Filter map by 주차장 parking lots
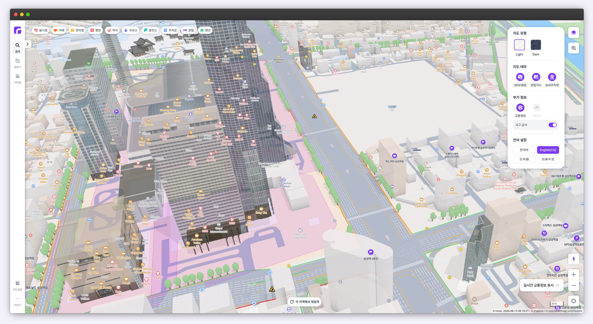The image size is (593, 324). click(x=170, y=30)
